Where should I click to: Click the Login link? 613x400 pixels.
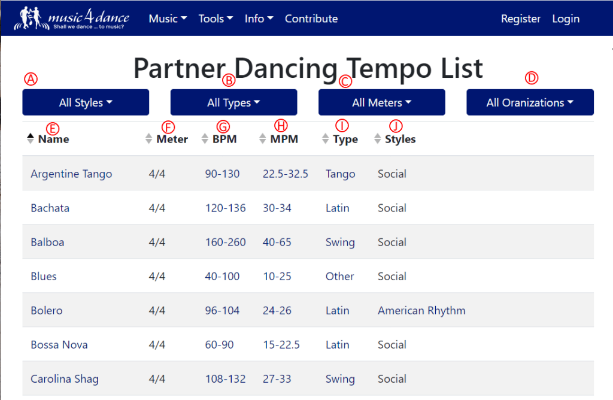565,19
